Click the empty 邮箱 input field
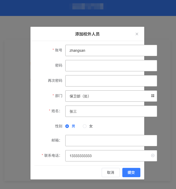Screen dimensions: 176x189 [111, 141]
